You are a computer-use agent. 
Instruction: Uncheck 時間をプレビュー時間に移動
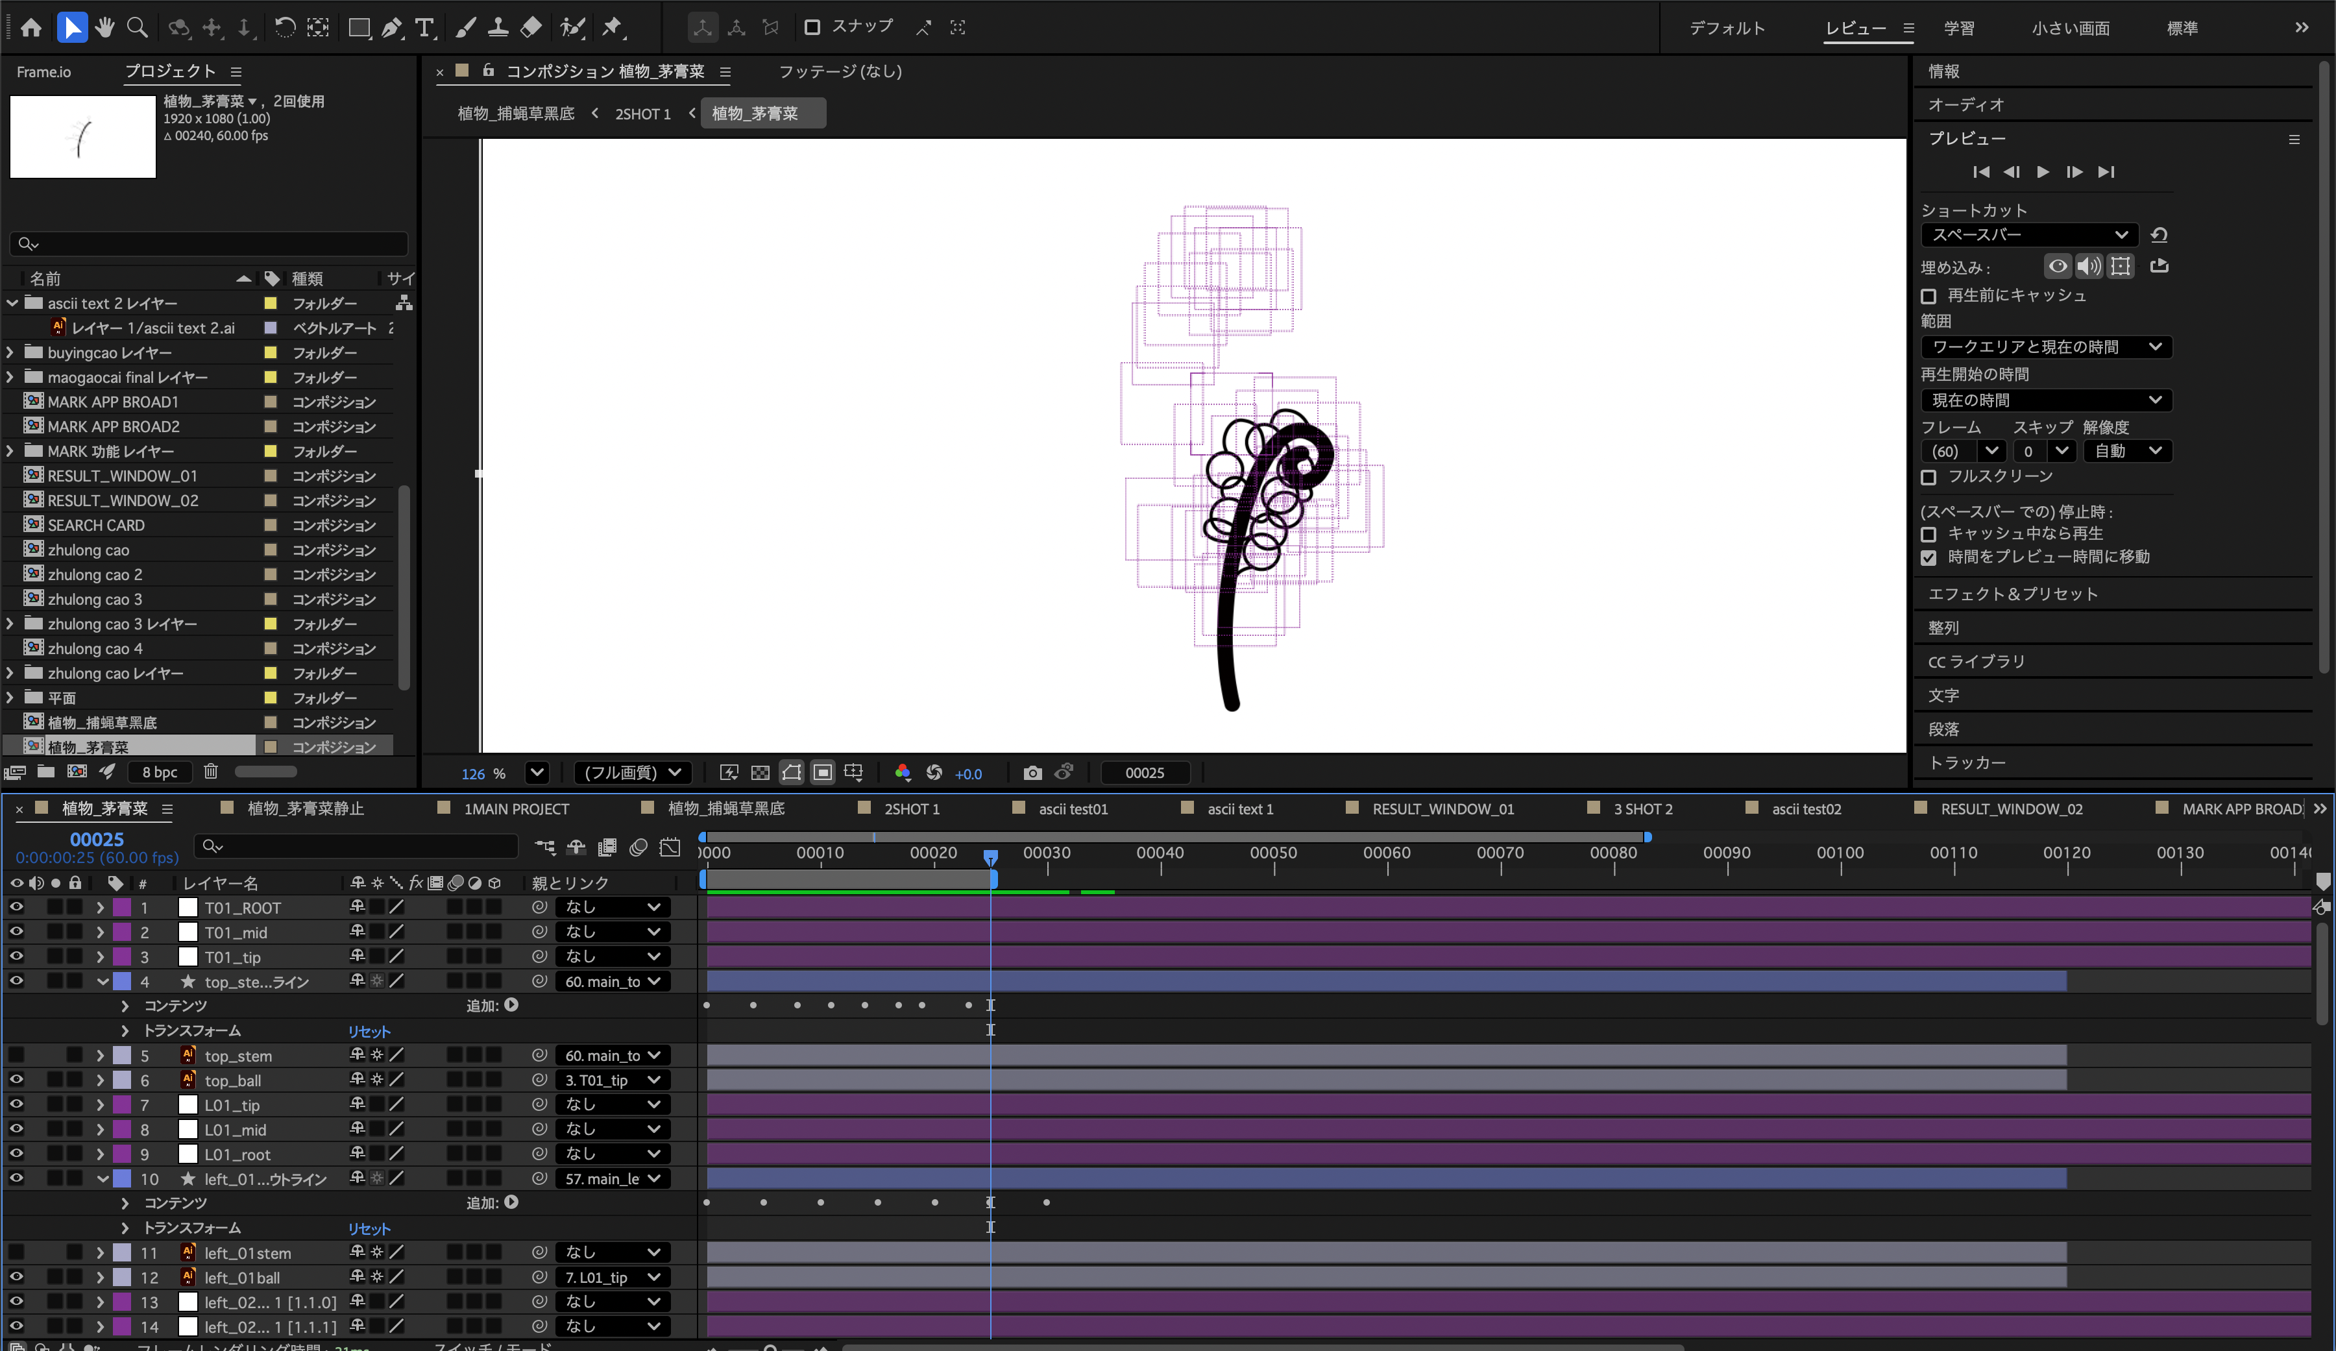[1929, 557]
